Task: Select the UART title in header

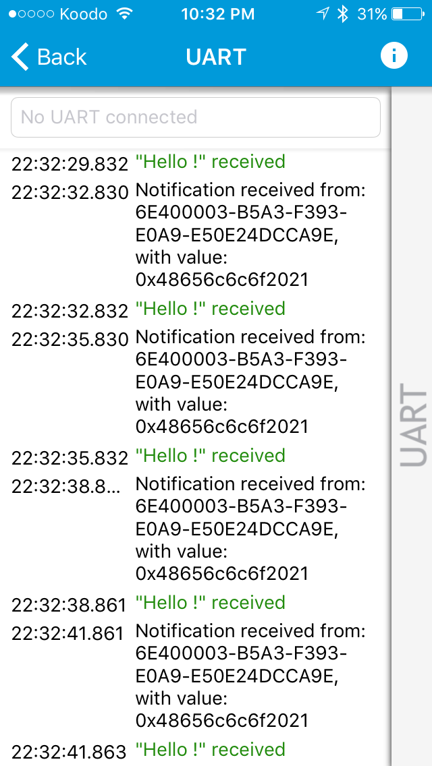Action: click(216, 57)
